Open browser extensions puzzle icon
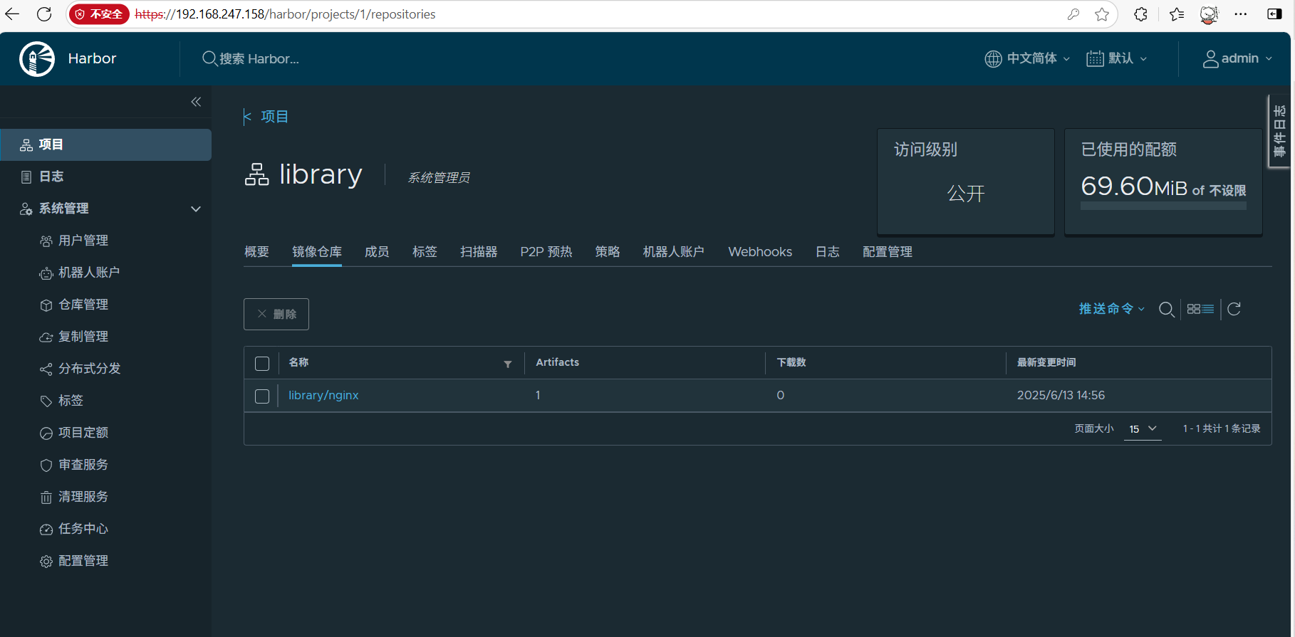The height and width of the screenshot is (637, 1295). click(1140, 14)
